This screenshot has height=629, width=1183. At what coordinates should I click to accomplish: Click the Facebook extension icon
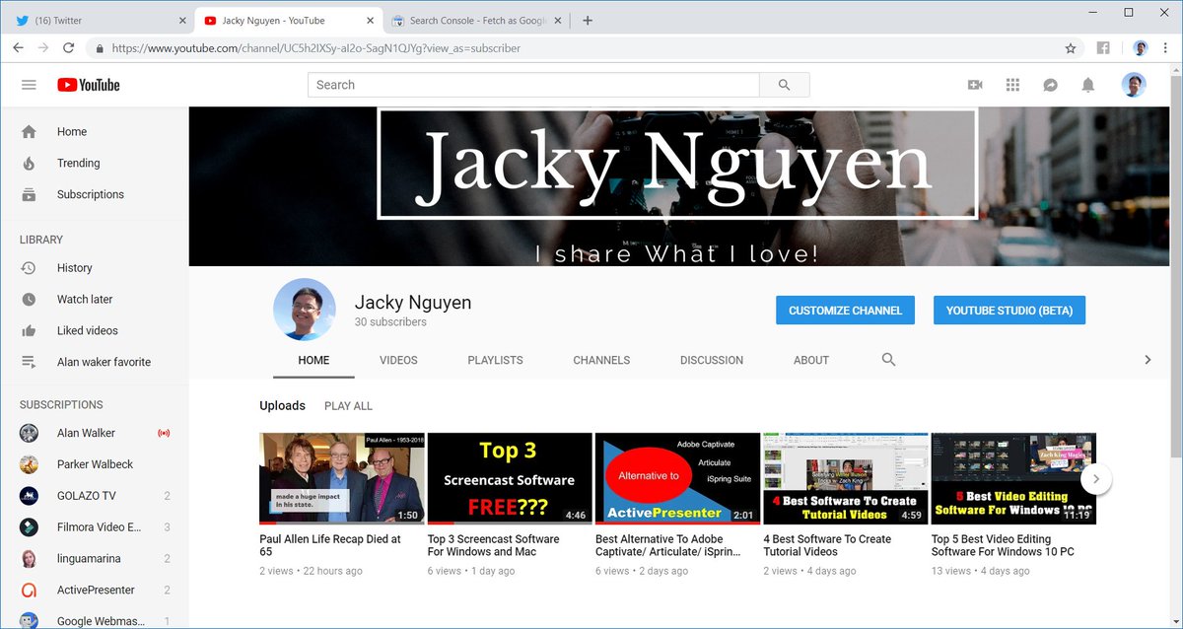click(1104, 47)
